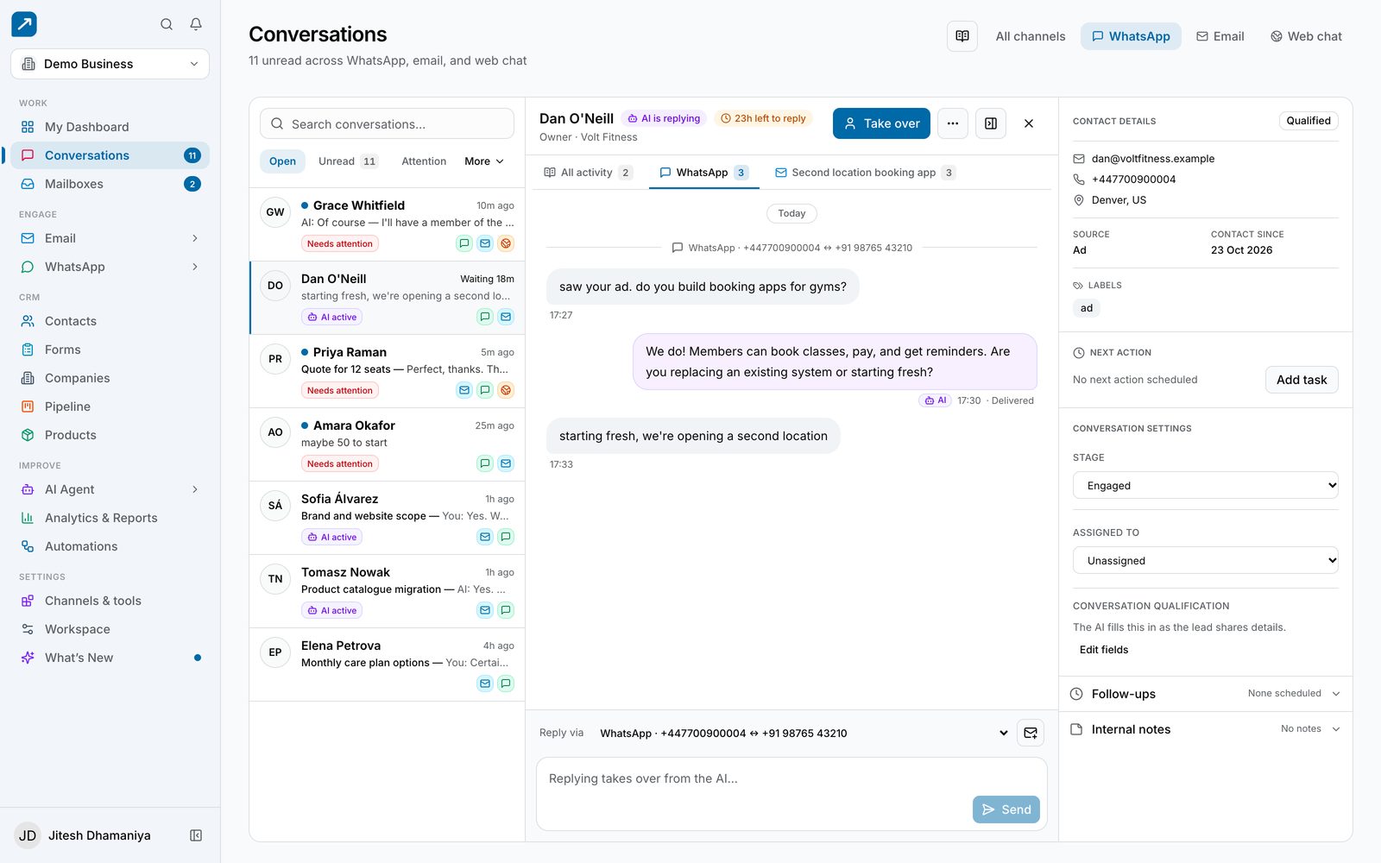Select the Web chat channel tab

tap(1306, 36)
